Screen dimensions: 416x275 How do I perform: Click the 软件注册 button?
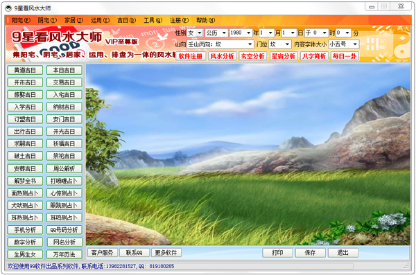coord(191,56)
